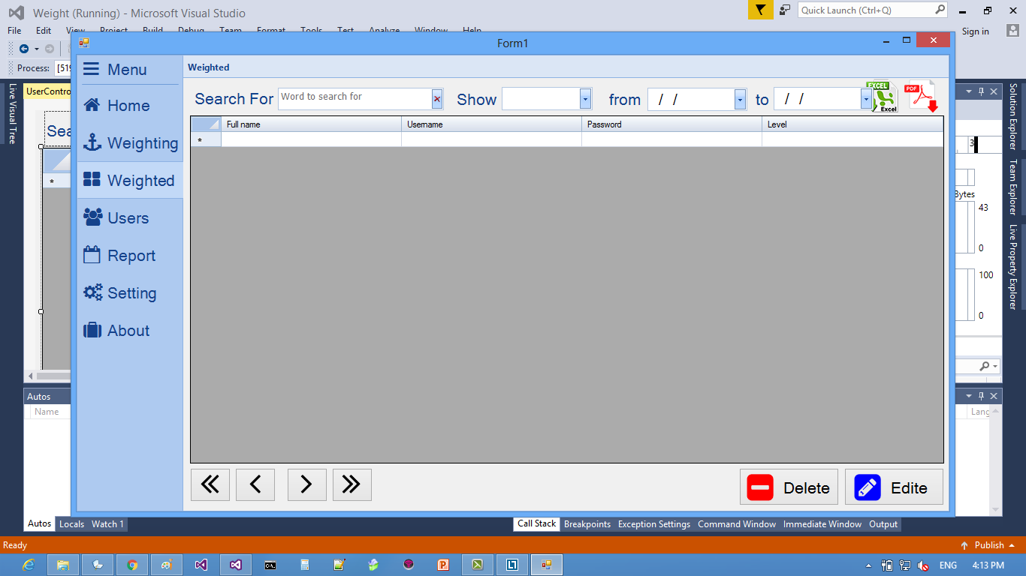This screenshot has height=576, width=1026.
Task: Export the grid to PDF
Action: coord(922,96)
